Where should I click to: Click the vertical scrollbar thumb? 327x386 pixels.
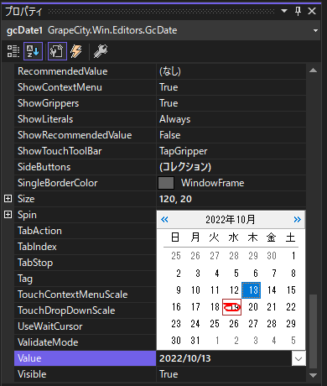tap(314, 331)
